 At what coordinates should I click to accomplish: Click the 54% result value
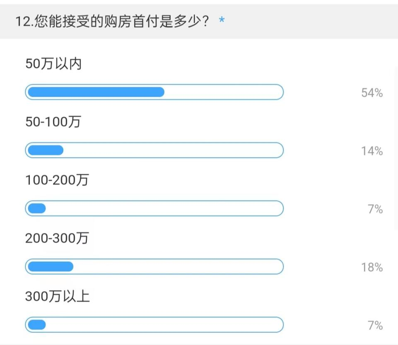click(371, 93)
